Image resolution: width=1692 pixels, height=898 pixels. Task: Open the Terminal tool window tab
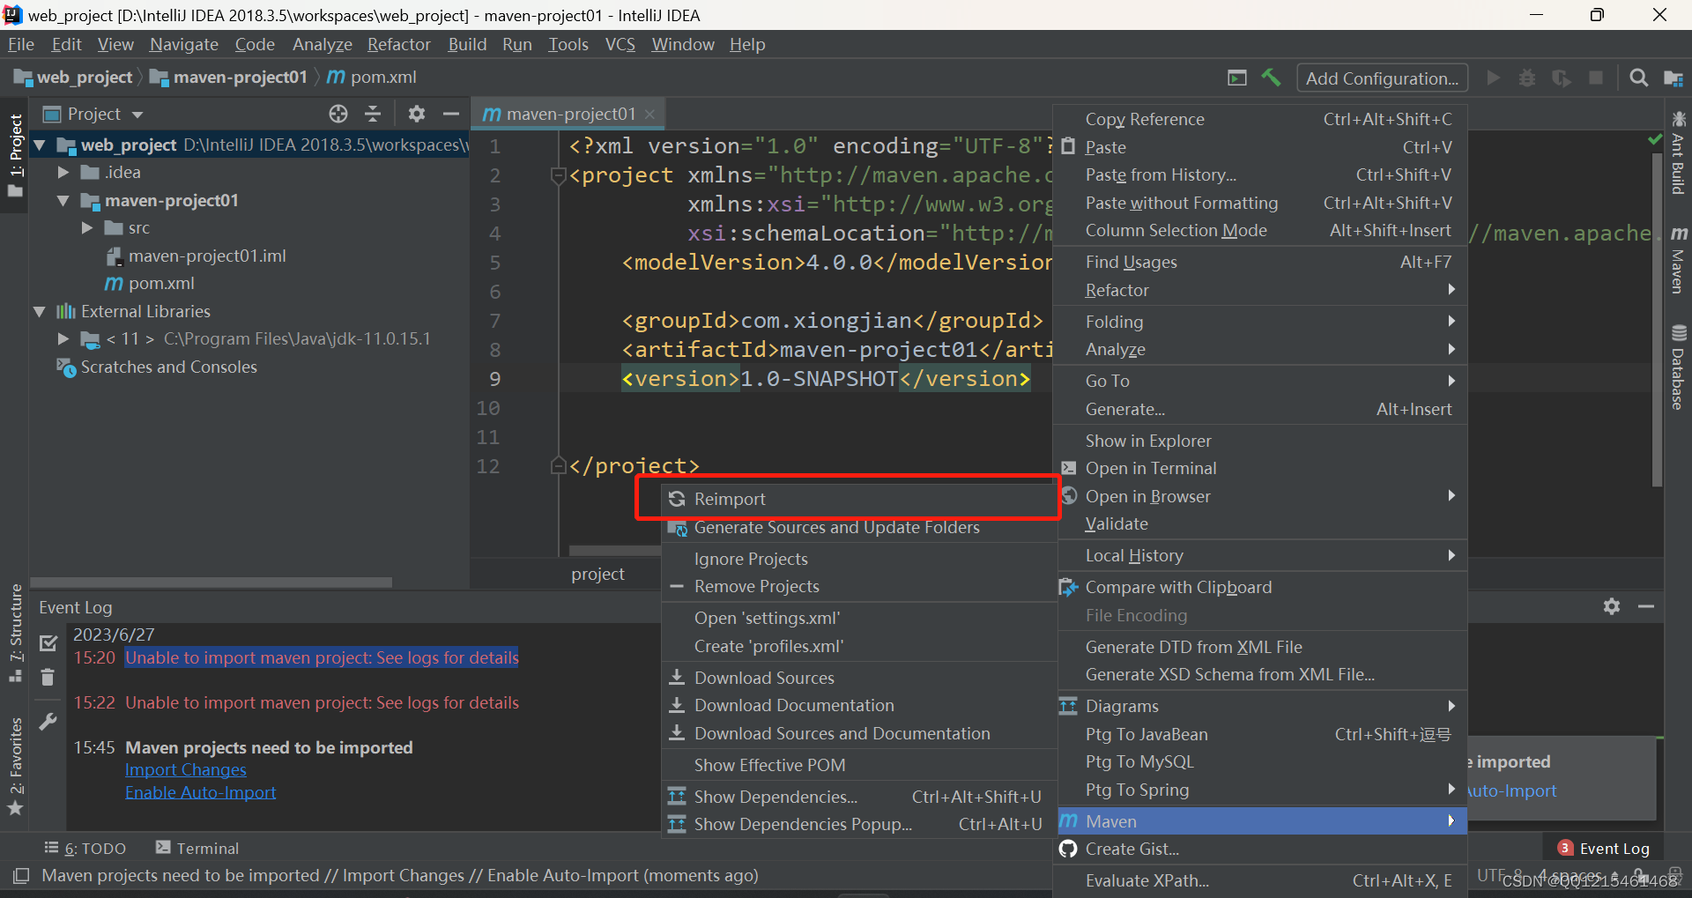(x=197, y=848)
